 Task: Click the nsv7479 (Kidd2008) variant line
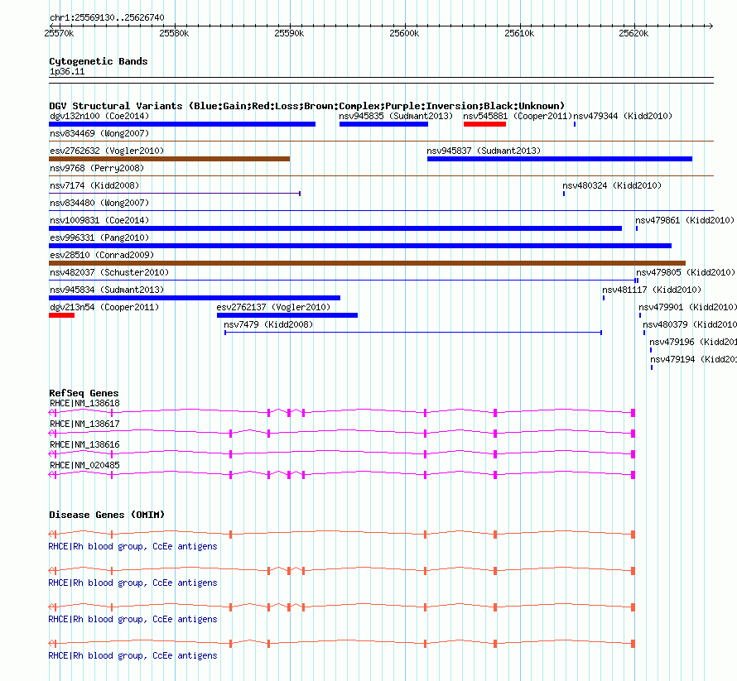[413, 333]
